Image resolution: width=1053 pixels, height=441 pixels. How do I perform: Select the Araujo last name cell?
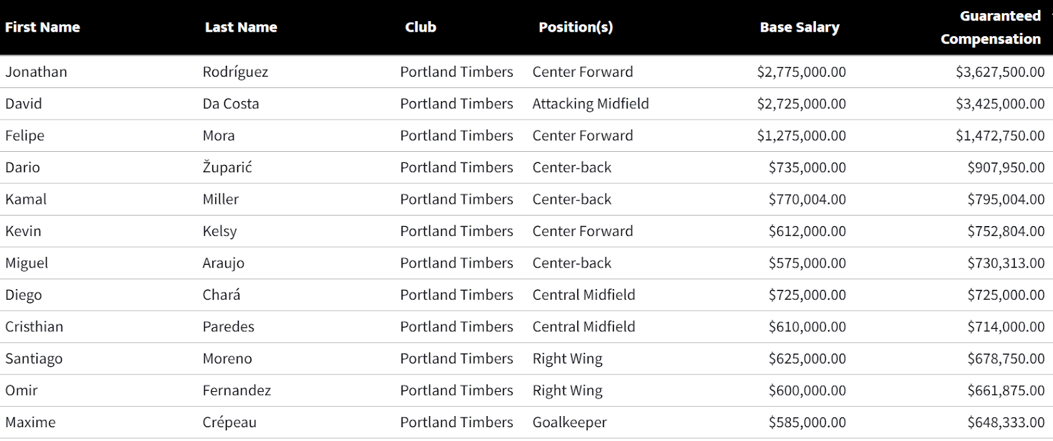[223, 263]
